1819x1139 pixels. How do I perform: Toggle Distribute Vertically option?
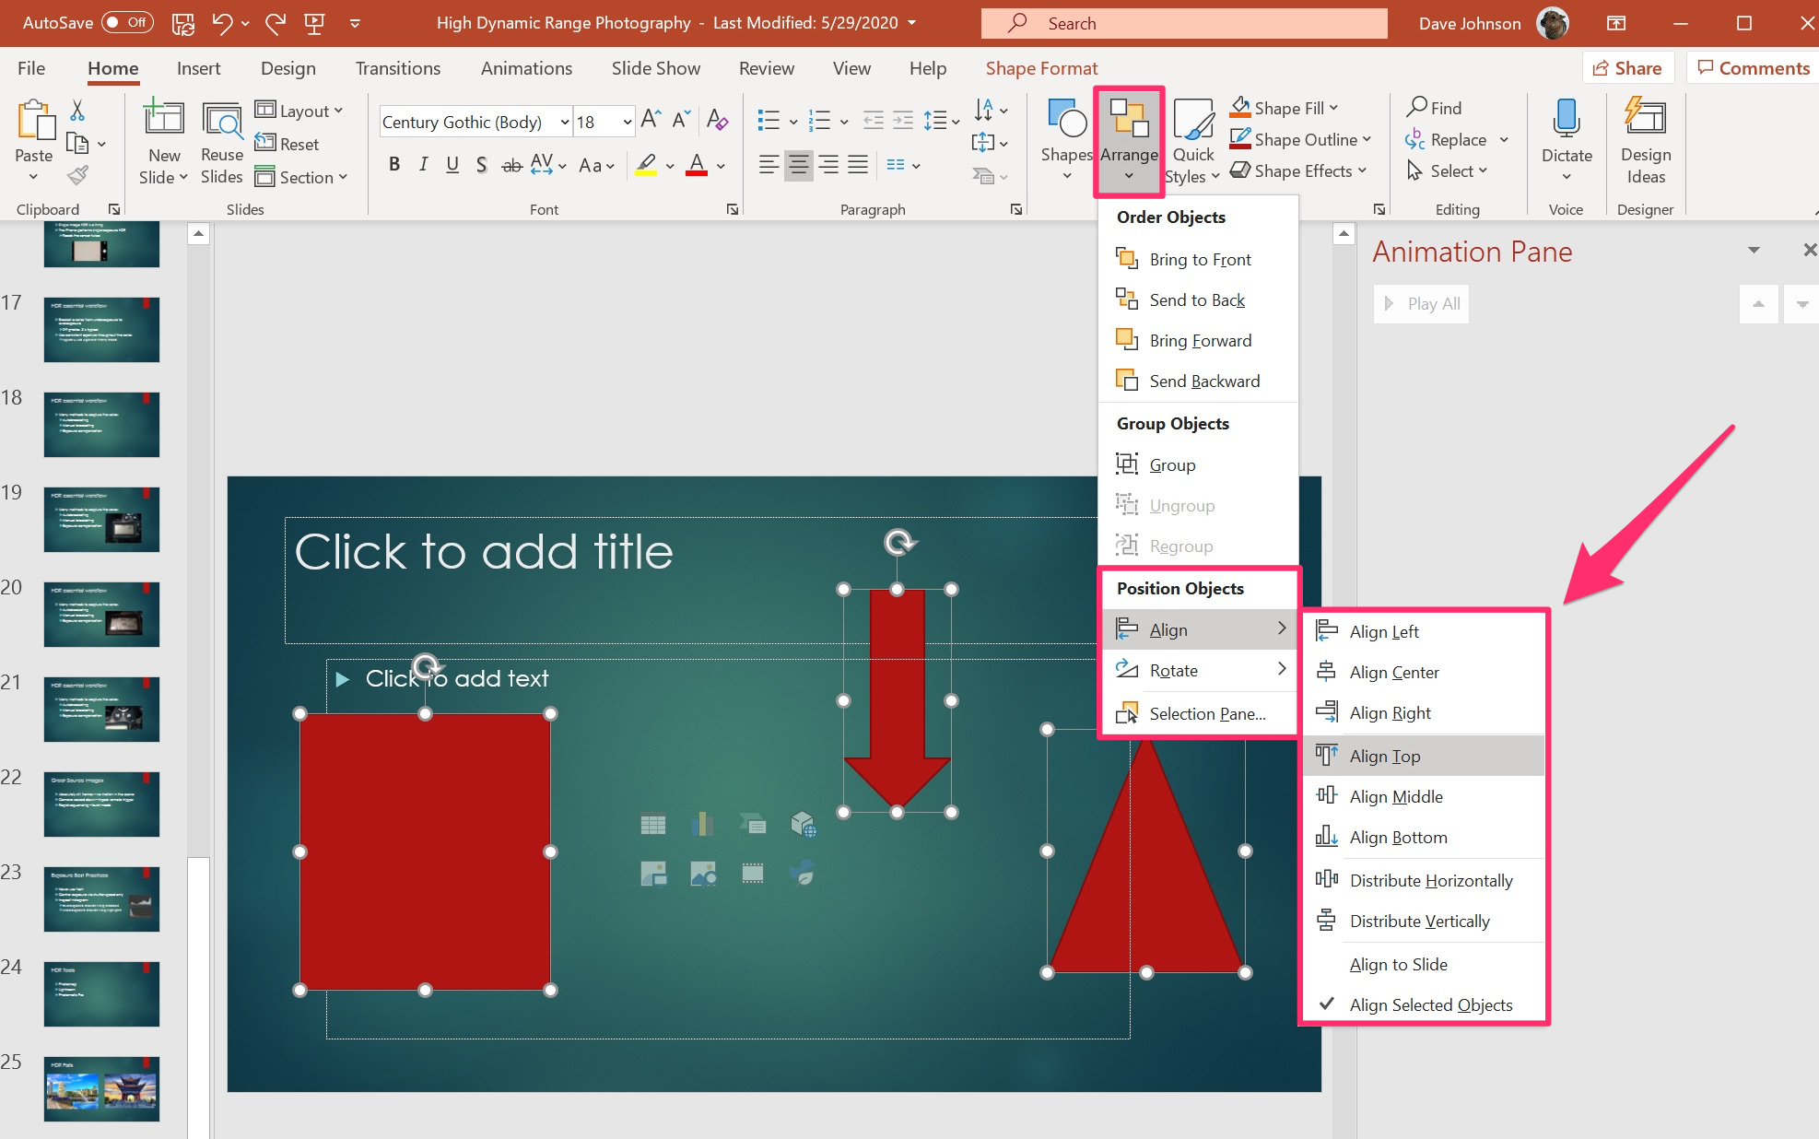tap(1420, 920)
